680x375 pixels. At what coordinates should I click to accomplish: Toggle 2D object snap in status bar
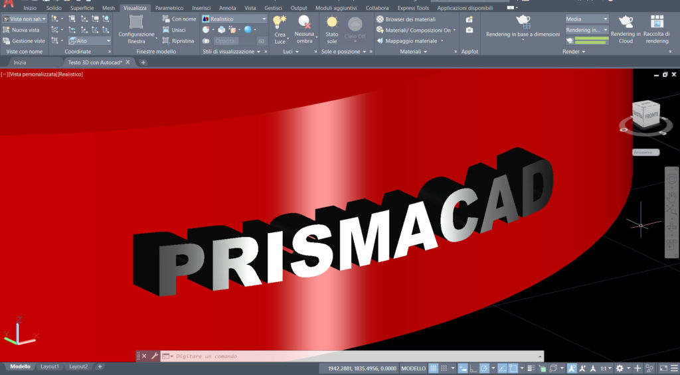512,368
